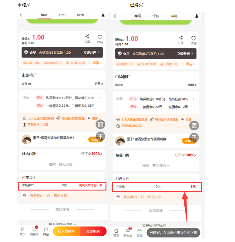Image resolution: width=235 pixels, height=242 pixels.
Task: Click 下载 link in 付费文件 row
Action: [193, 187]
